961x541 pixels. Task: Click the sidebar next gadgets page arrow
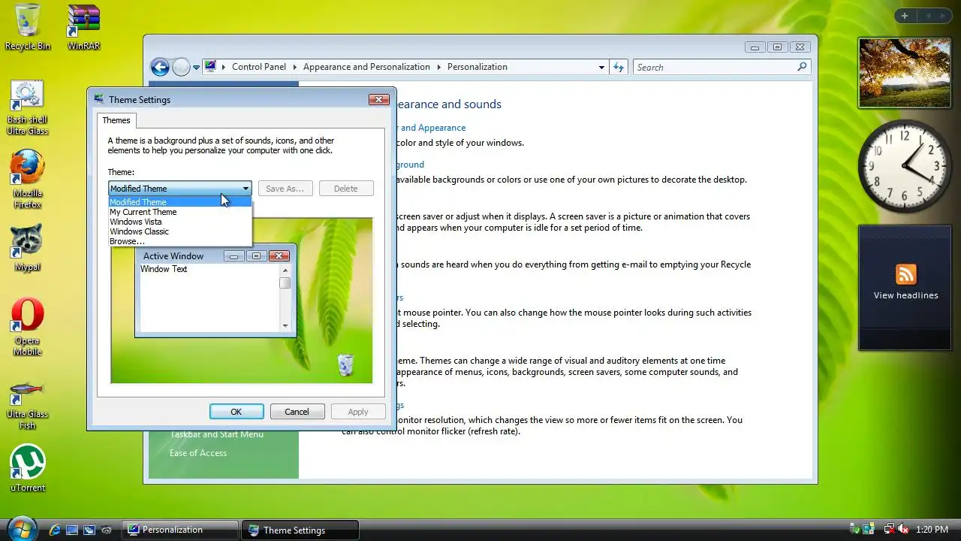click(x=943, y=16)
